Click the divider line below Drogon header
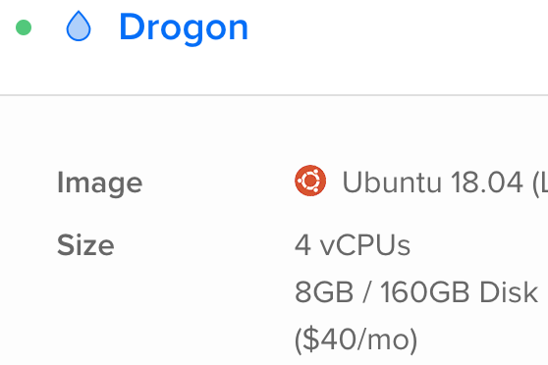This screenshot has height=365, width=548. pos(274,94)
